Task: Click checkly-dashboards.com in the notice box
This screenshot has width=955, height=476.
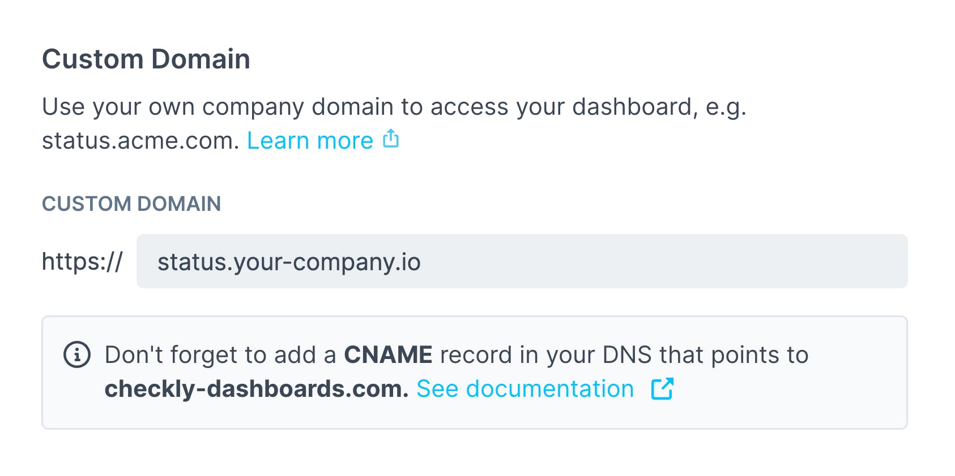Action: [254, 388]
